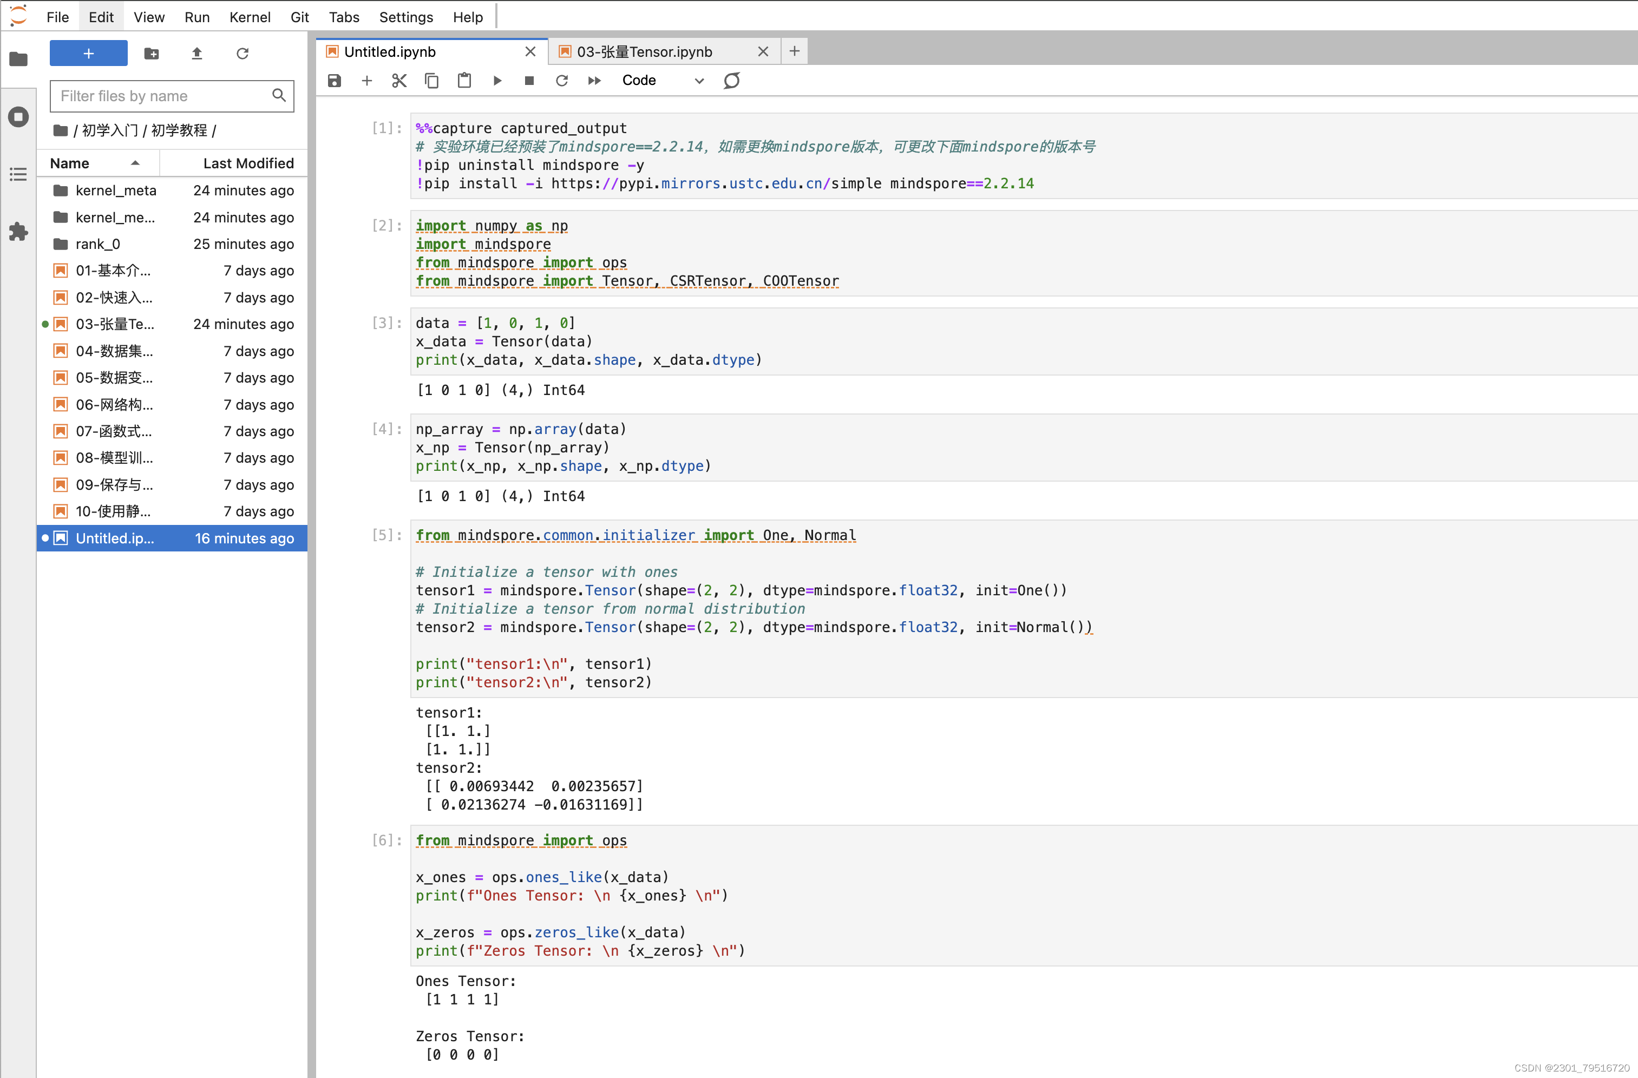Restart kernel and run all cells
1638x1078 pixels.
pyautogui.click(x=595, y=81)
